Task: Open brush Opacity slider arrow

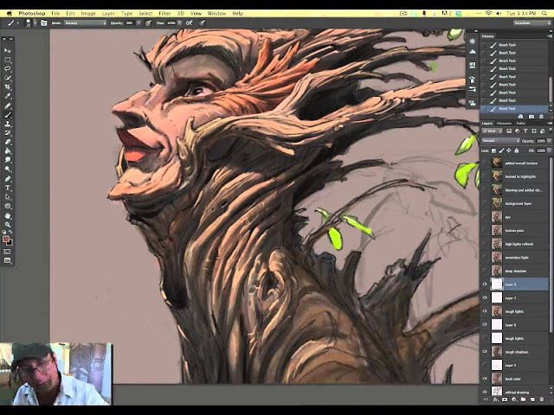Action: (138, 23)
